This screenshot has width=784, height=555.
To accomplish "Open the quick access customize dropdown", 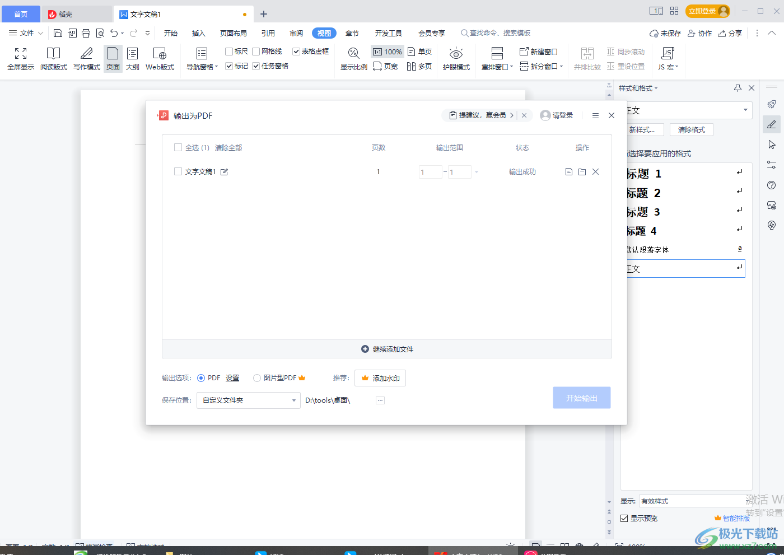I will click(x=147, y=33).
